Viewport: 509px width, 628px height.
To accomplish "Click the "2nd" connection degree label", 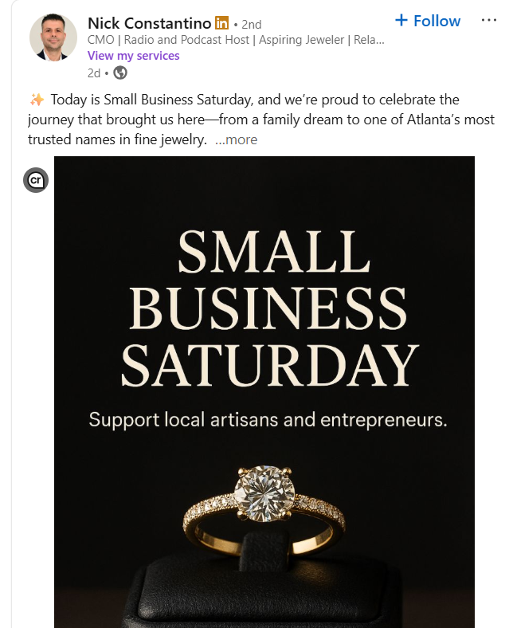I will tap(250, 24).
